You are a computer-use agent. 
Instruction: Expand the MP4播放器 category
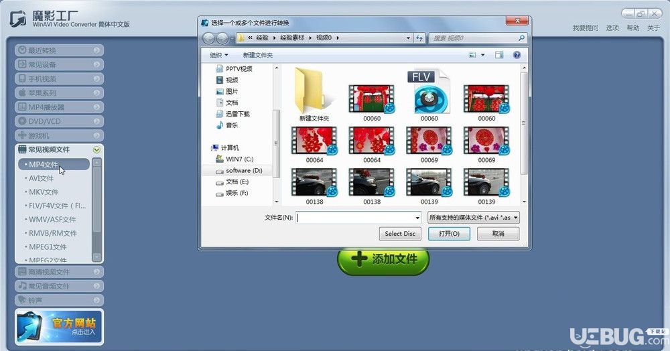(x=59, y=107)
